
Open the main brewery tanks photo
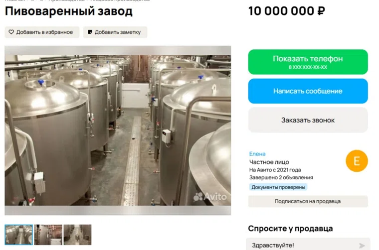coord(118,130)
